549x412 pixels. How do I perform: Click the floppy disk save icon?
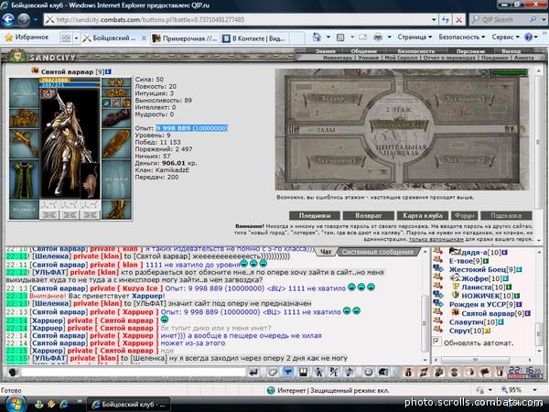tap(303, 372)
